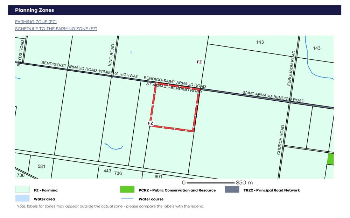Select the bright green PCRZ legend swatch
This screenshot has height=218, width=350.
127,190
